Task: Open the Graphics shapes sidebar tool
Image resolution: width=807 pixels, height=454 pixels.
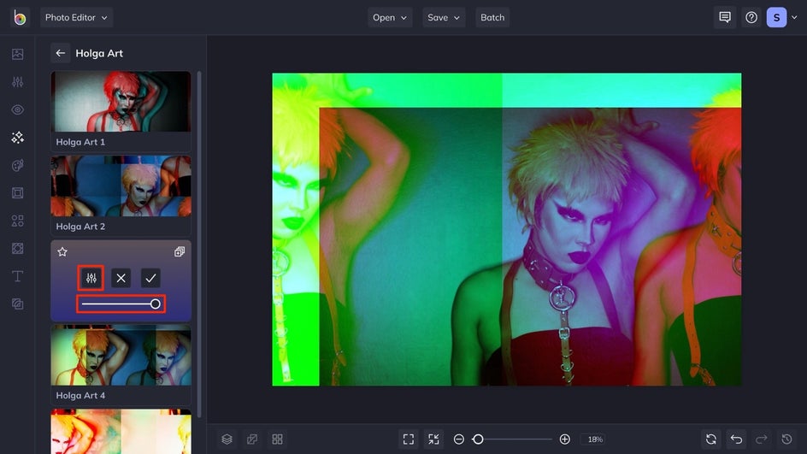Action: (17, 221)
